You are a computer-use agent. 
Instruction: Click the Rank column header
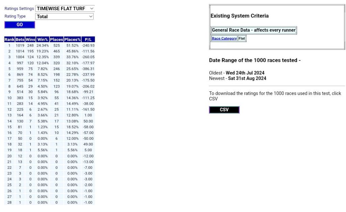coord(9,39)
